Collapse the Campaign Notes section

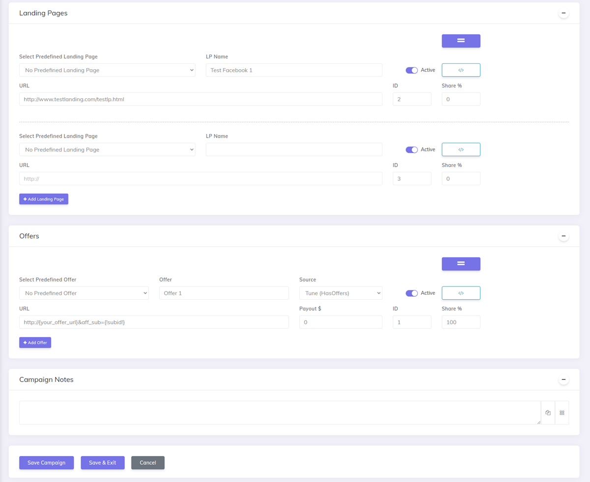[x=563, y=379]
